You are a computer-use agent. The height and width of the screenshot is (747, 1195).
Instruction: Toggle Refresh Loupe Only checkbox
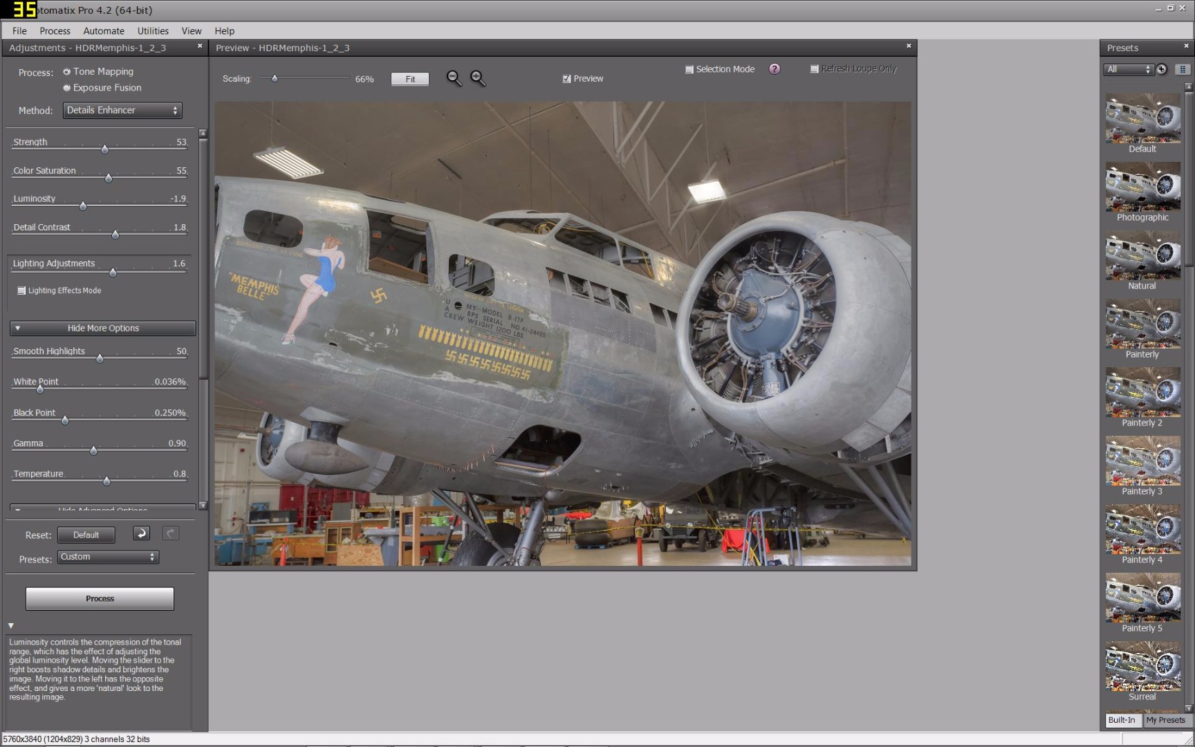(814, 69)
